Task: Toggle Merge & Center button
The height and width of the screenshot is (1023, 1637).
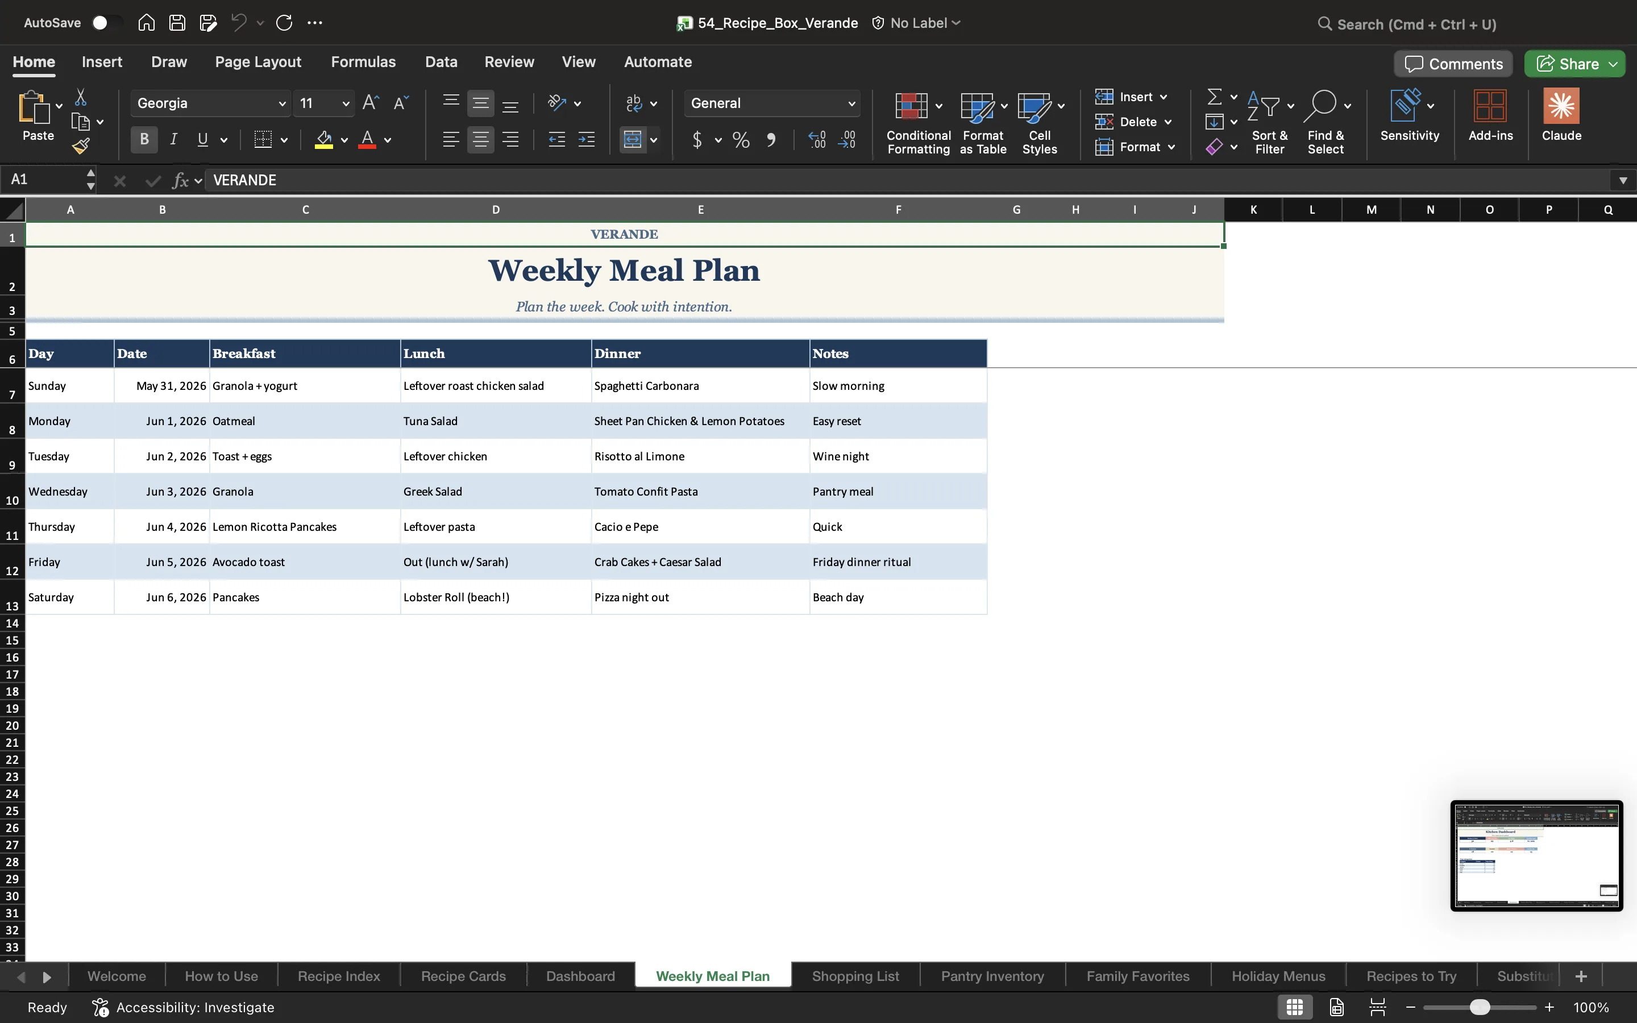Action: (x=633, y=140)
